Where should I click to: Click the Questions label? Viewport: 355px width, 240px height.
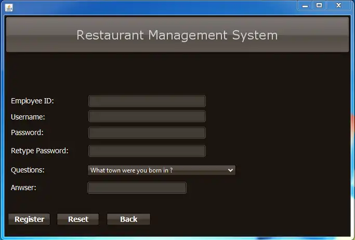tap(28, 170)
